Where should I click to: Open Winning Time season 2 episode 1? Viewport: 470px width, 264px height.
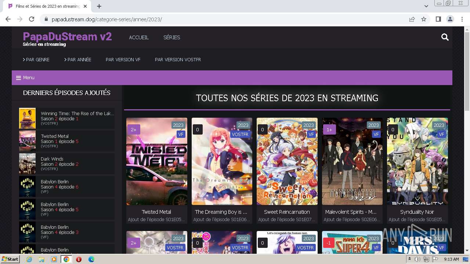66,118
